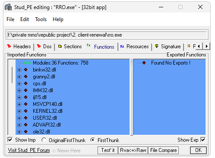
Task: Open the Tools menu
Action: (41, 19)
